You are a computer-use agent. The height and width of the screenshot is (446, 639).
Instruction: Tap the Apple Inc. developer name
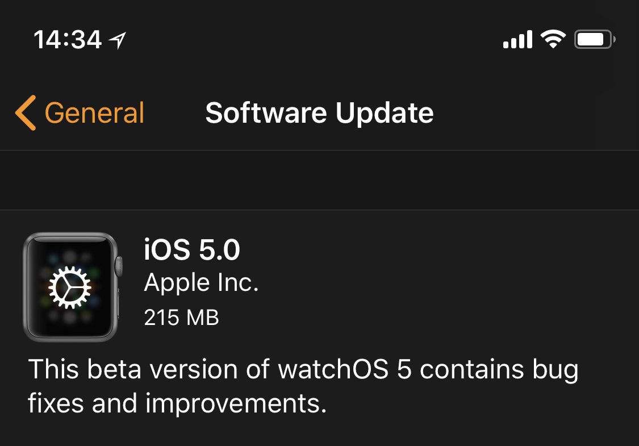click(201, 282)
